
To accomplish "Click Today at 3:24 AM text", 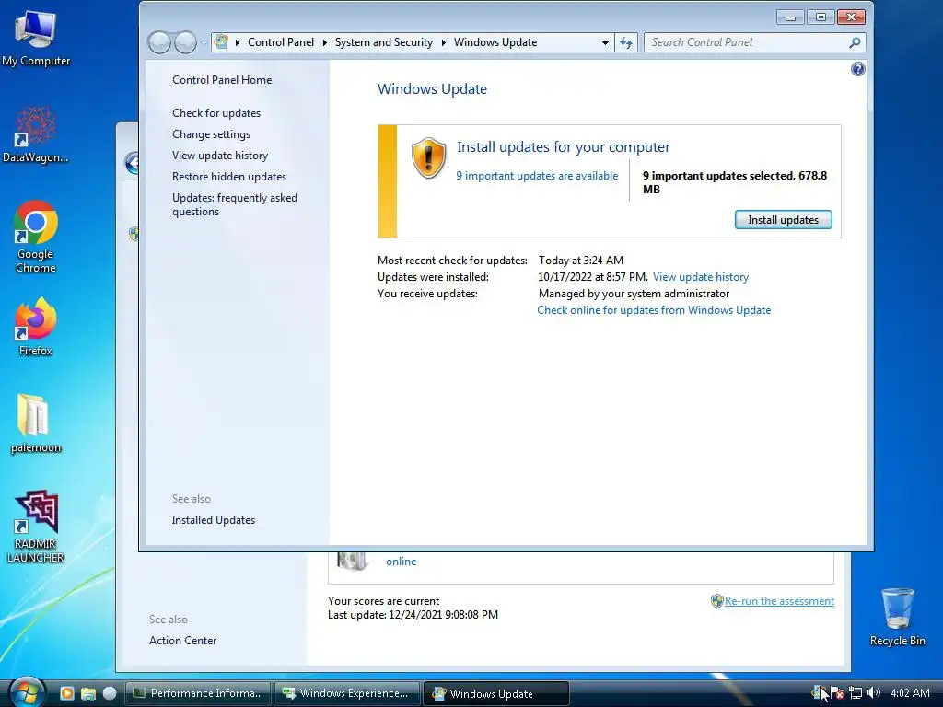I will 581,261.
